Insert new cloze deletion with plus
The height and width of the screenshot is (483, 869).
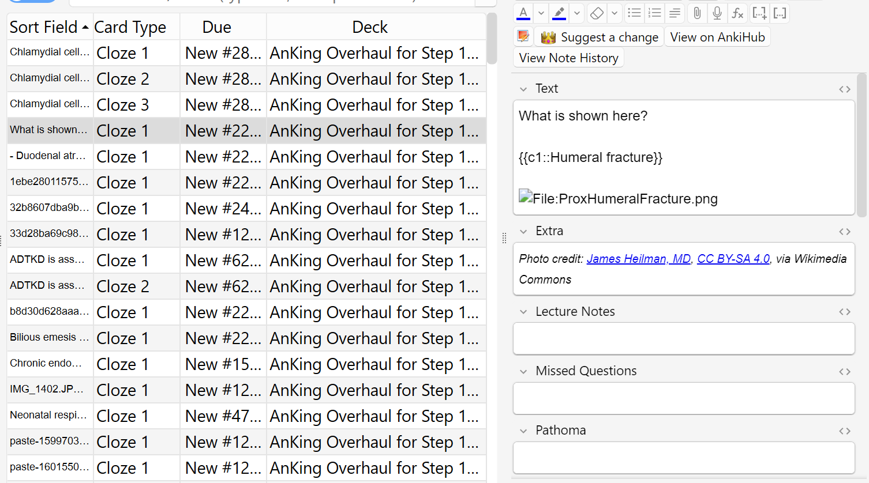click(759, 13)
